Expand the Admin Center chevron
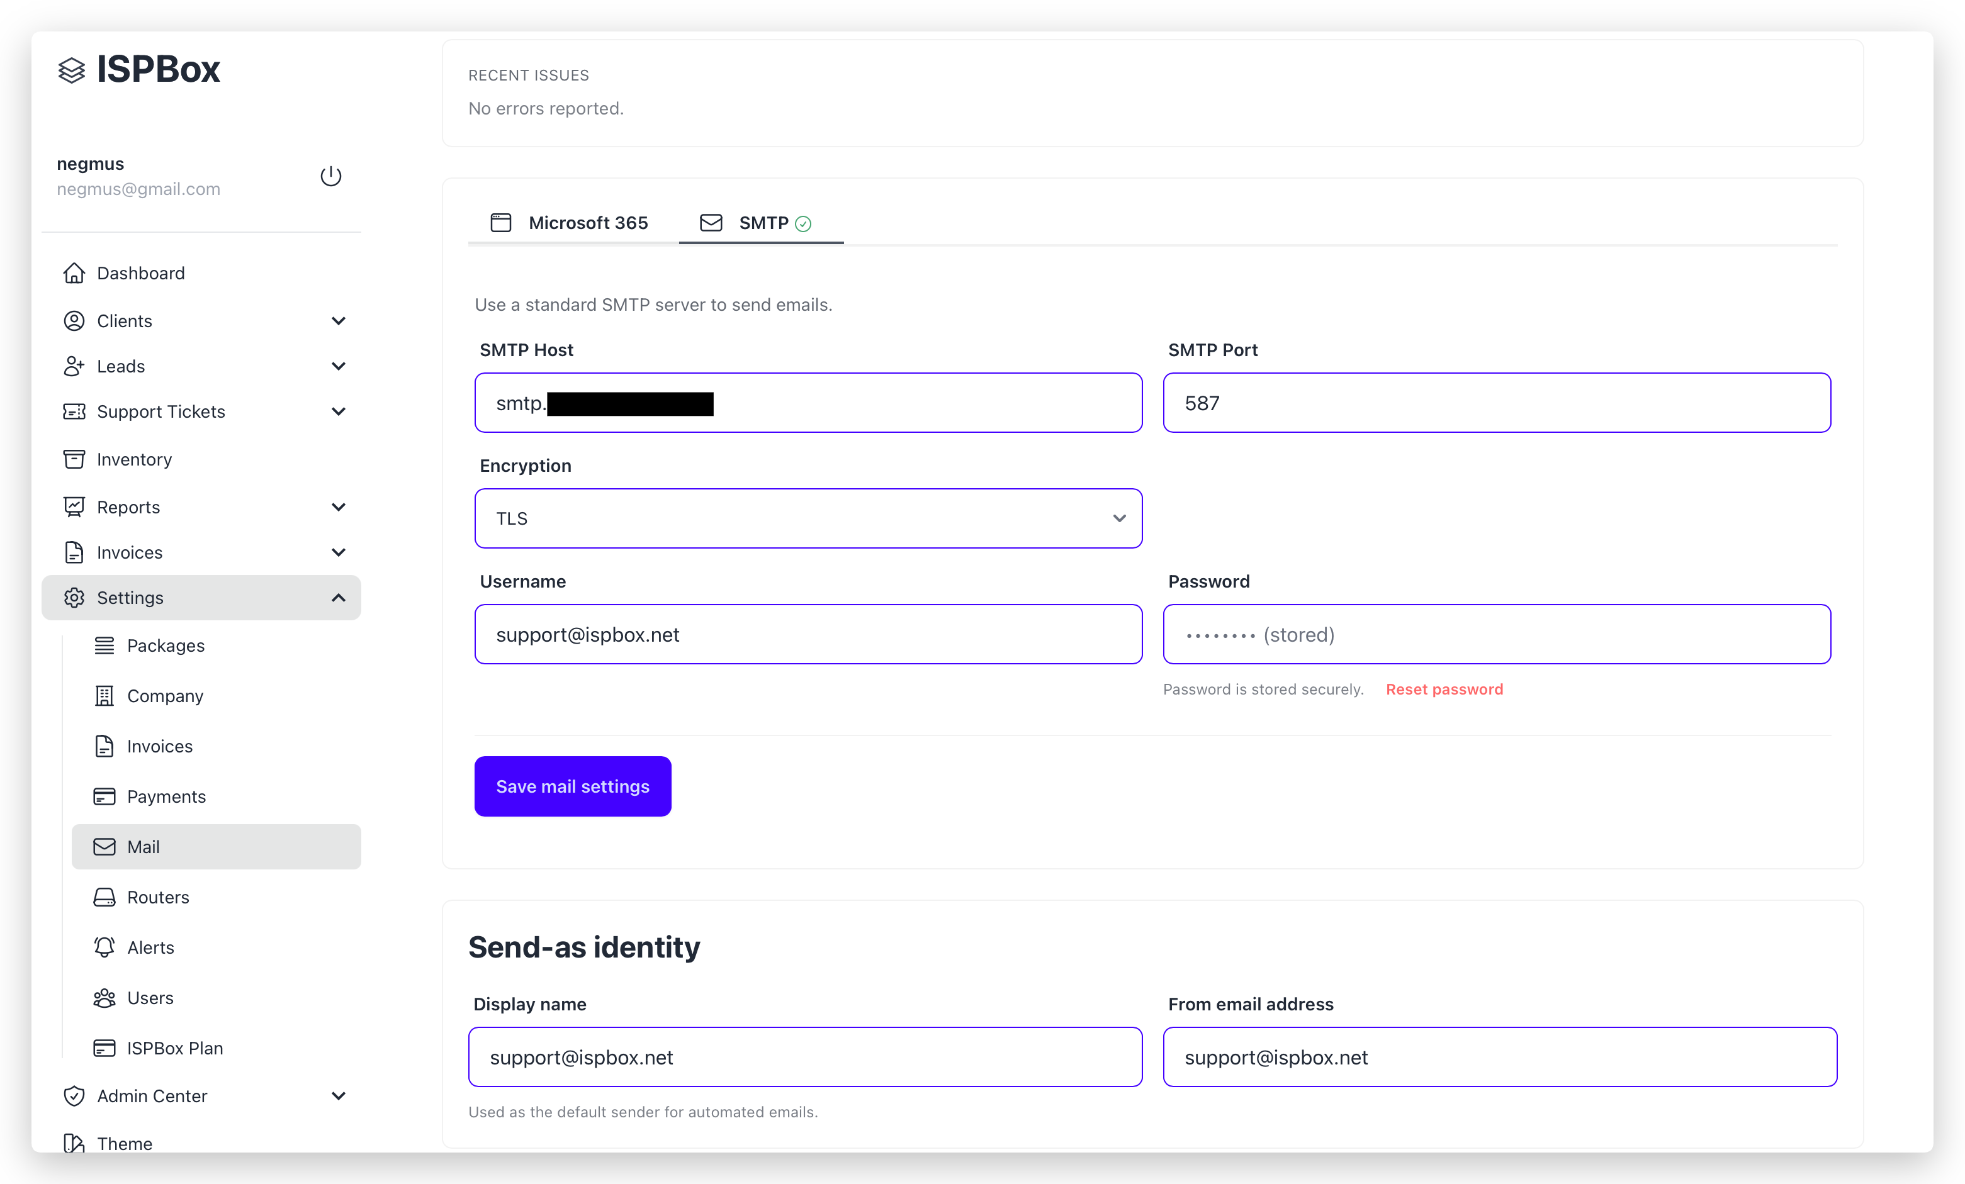Viewport: 1965px width, 1184px height. [x=338, y=1095]
